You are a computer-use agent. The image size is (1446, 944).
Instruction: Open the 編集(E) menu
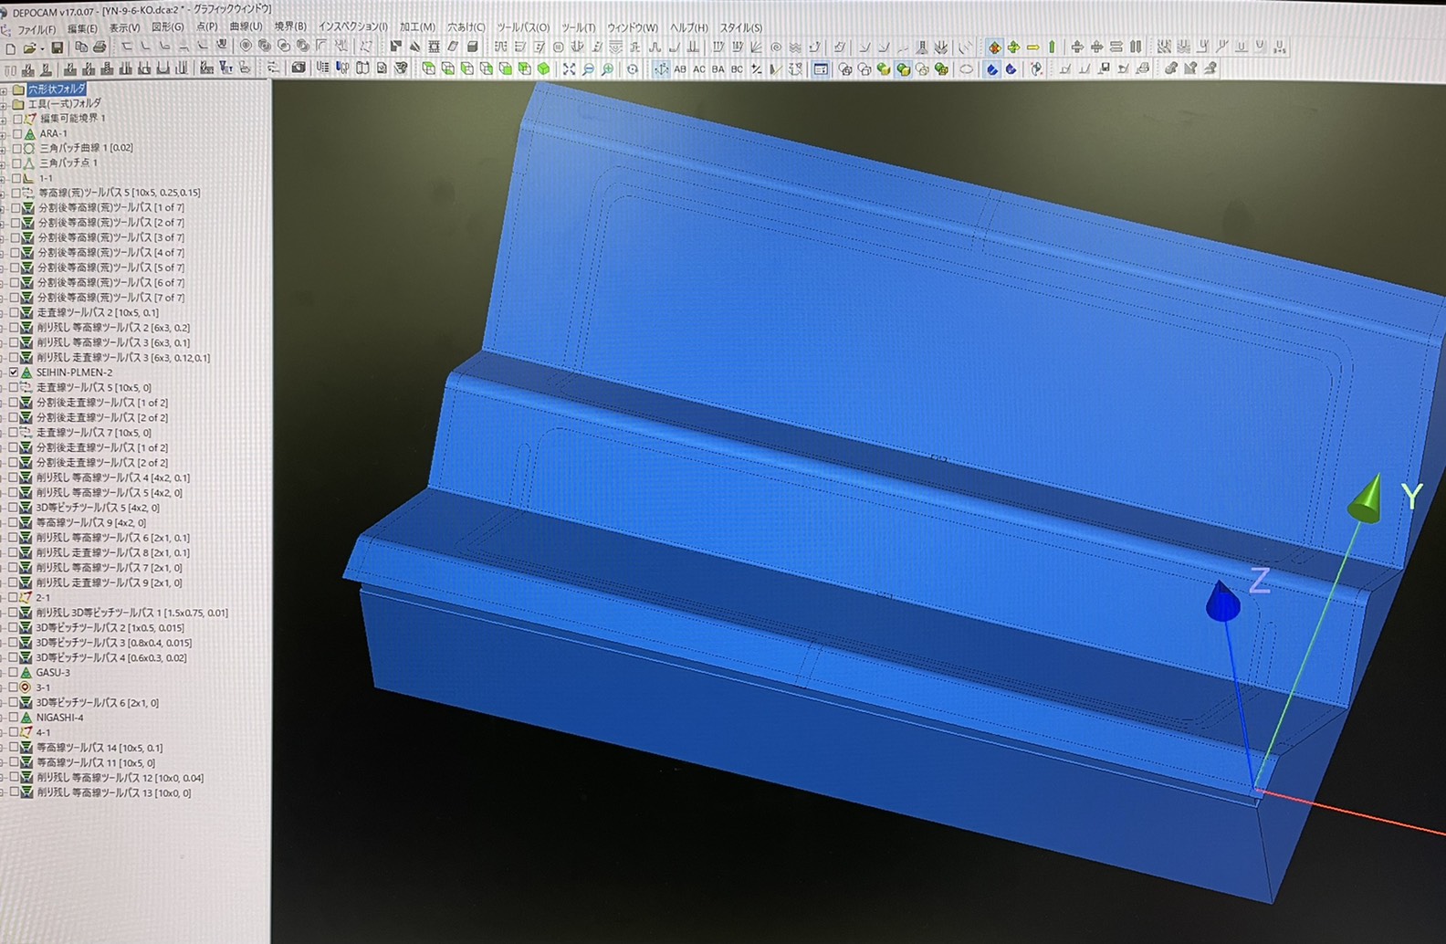(x=82, y=28)
